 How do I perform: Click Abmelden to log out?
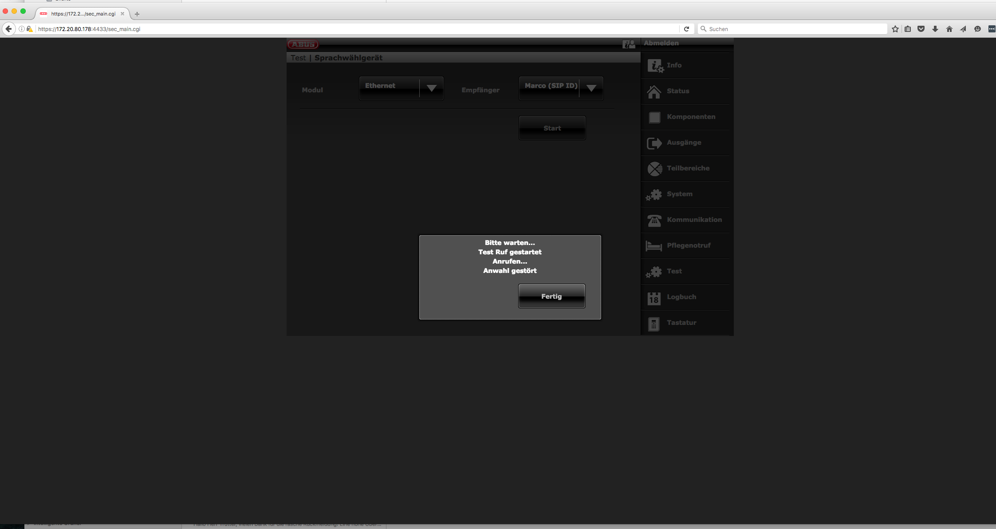tap(661, 43)
